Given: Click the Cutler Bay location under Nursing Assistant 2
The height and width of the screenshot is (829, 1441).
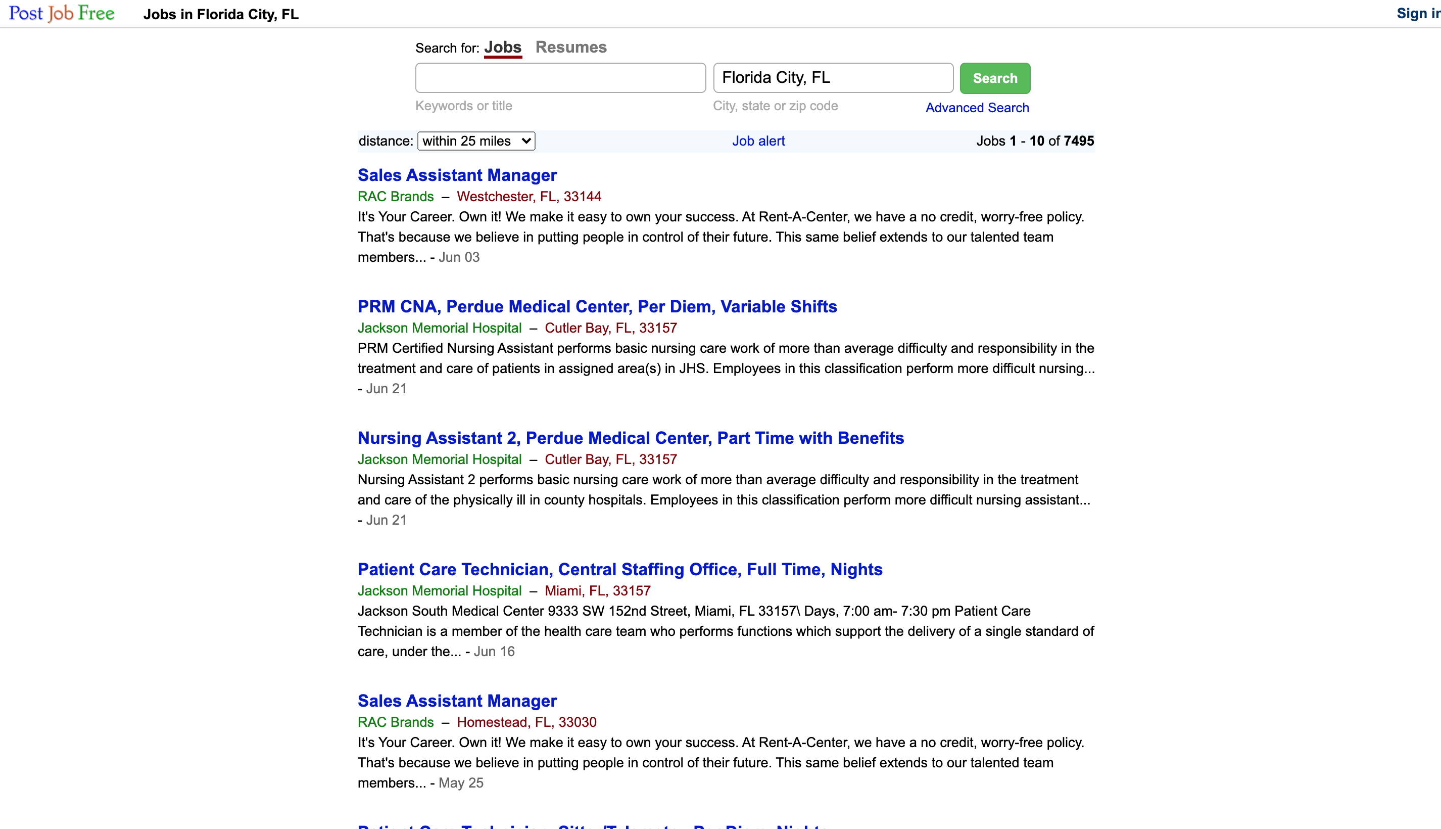Looking at the screenshot, I should (611, 459).
